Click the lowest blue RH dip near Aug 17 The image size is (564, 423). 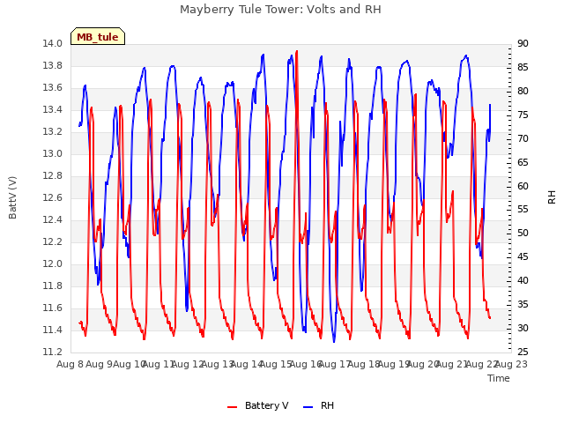coord(334,340)
